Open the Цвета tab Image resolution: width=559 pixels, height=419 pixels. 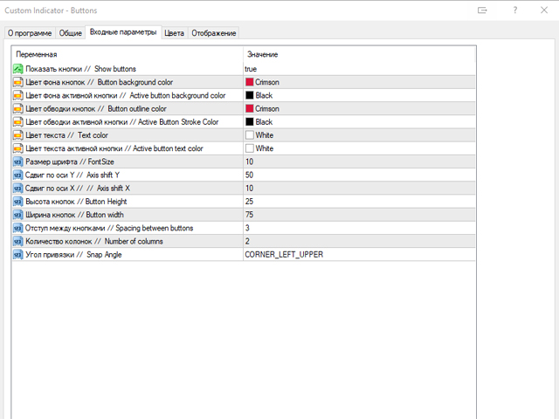click(174, 33)
